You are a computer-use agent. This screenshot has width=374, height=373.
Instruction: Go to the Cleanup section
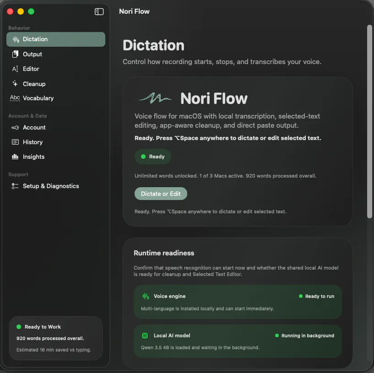pyautogui.click(x=56, y=84)
